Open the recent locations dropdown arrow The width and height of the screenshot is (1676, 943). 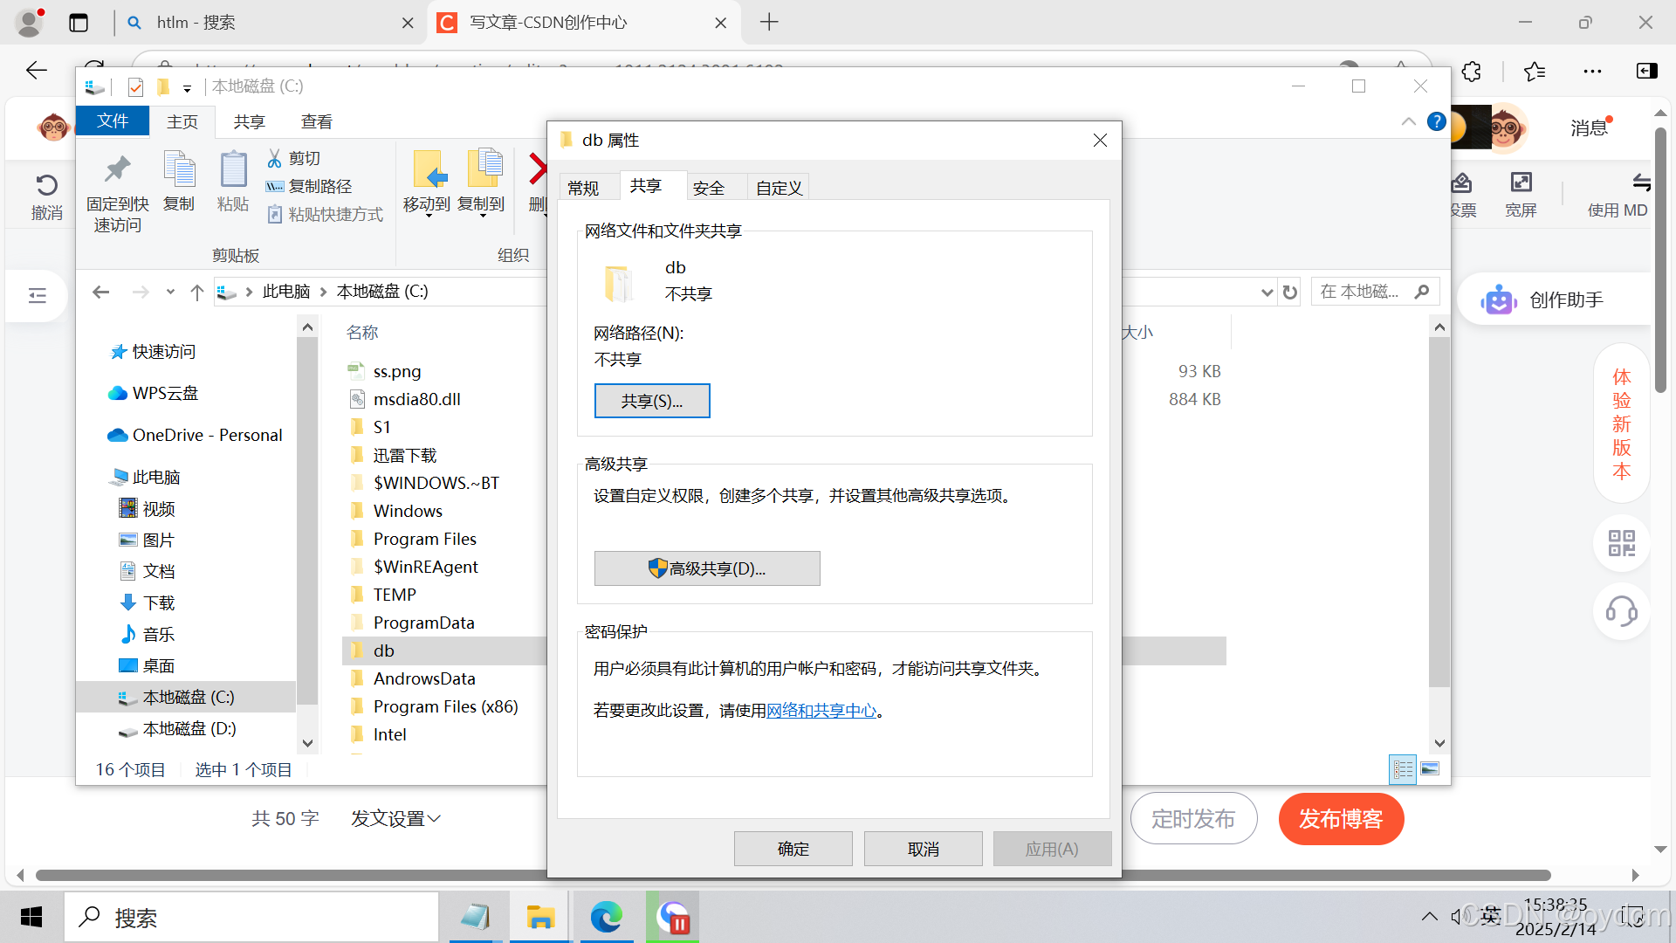click(x=170, y=292)
